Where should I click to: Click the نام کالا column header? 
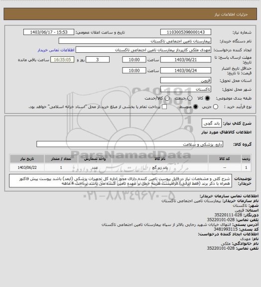(160, 159)
